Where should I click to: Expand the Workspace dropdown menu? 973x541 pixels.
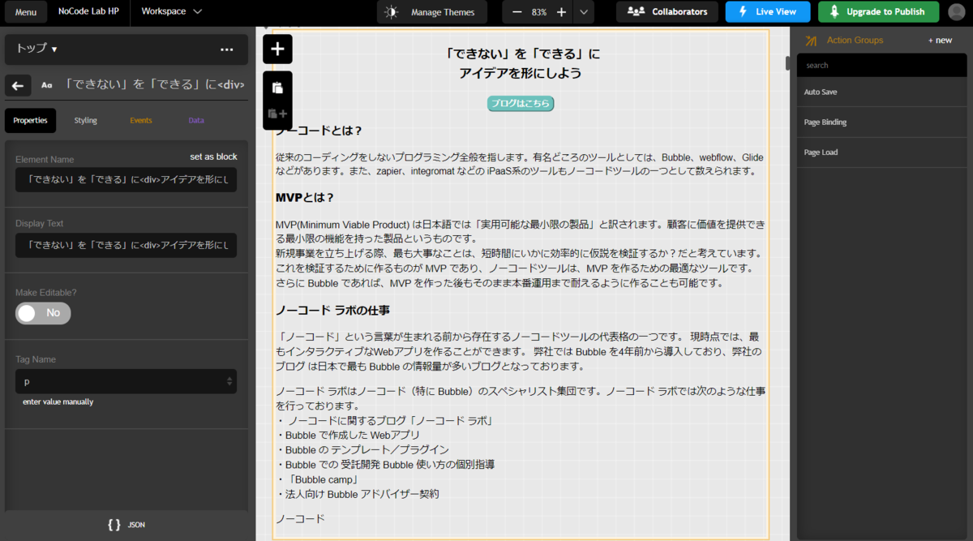click(x=172, y=11)
